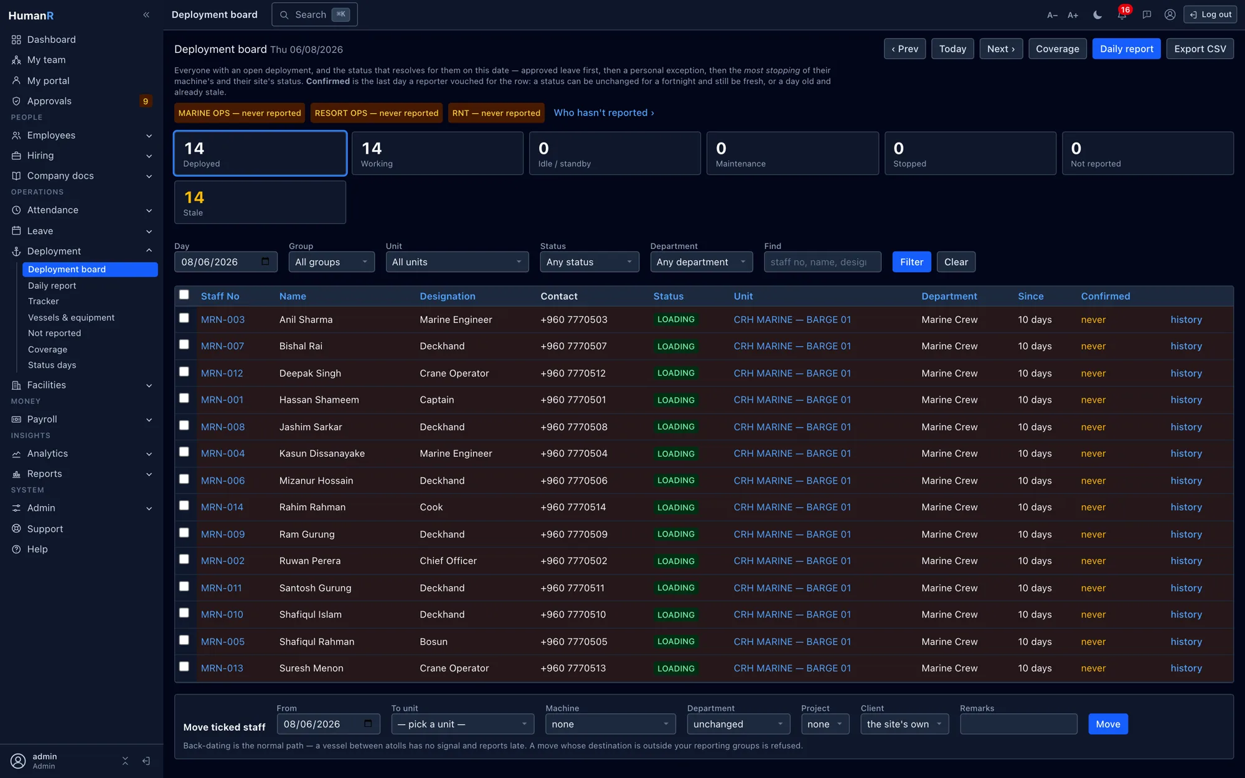Tick the checkbox for MRN-013 Suresh Menon
The height and width of the screenshot is (778, 1245).
tap(184, 667)
